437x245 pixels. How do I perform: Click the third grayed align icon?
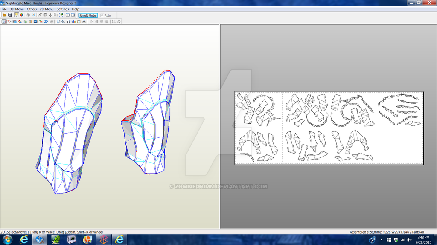[x=102, y=22]
